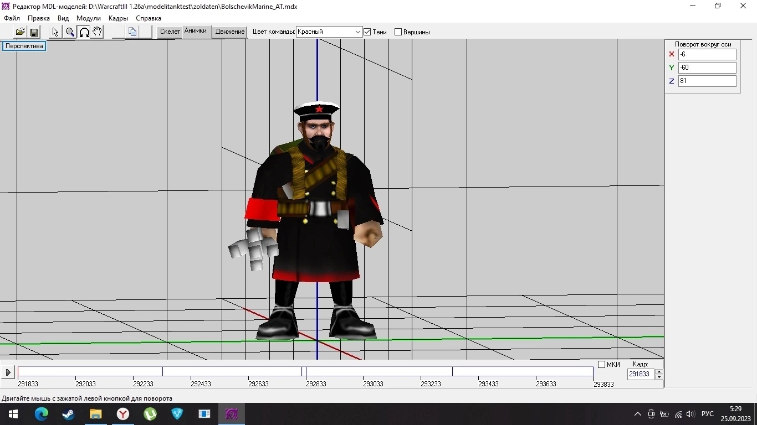The width and height of the screenshot is (757, 425).
Task: Decrease frame with the down stepper arrow
Action: [x=659, y=377]
